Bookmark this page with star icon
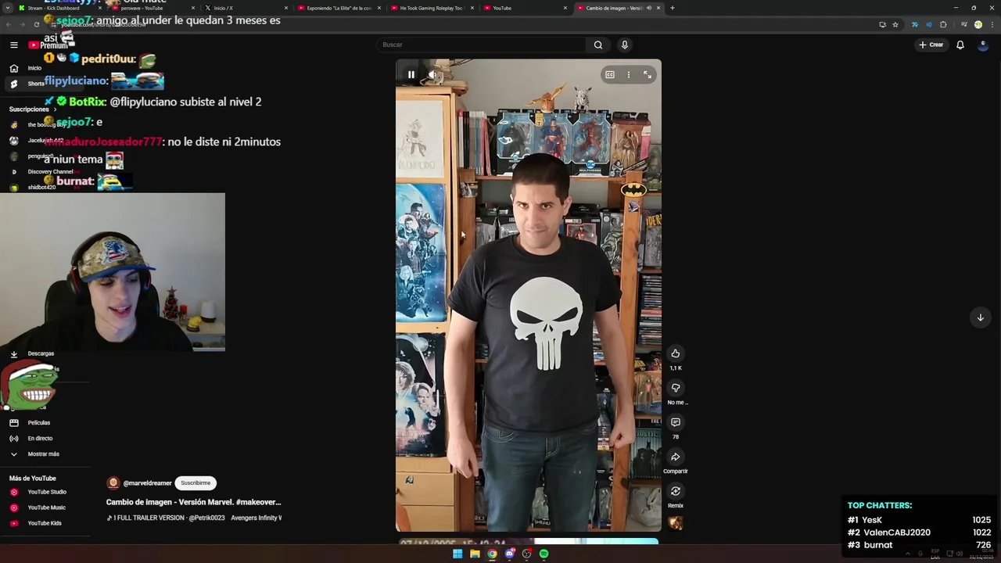The image size is (1001, 563). (x=895, y=24)
